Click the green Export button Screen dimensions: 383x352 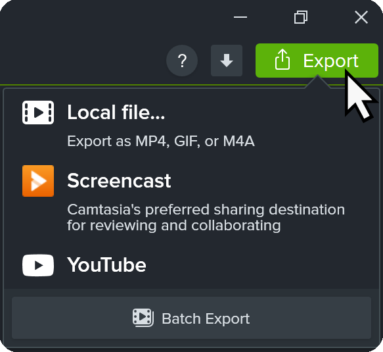click(x=317, y=61)
